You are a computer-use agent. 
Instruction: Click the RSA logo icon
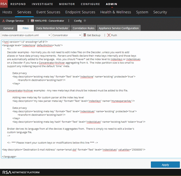[x=4, y=4]
